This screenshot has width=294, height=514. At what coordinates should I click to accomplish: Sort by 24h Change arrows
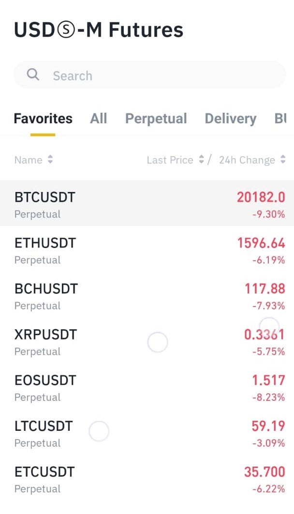click(x=283, y=160)
